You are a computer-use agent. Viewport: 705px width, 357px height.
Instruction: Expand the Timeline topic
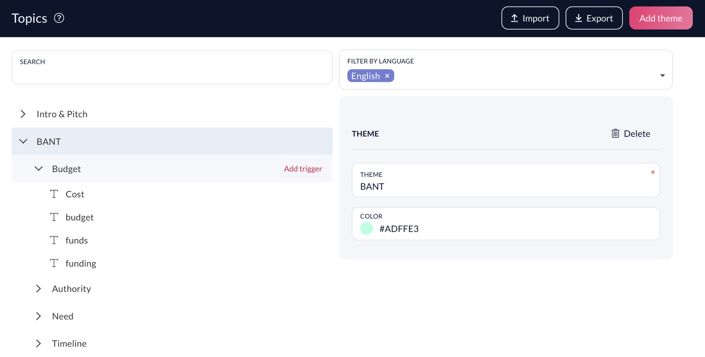click(39, 344)
